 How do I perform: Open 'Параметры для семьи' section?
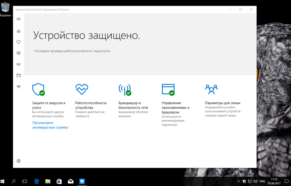223,103
